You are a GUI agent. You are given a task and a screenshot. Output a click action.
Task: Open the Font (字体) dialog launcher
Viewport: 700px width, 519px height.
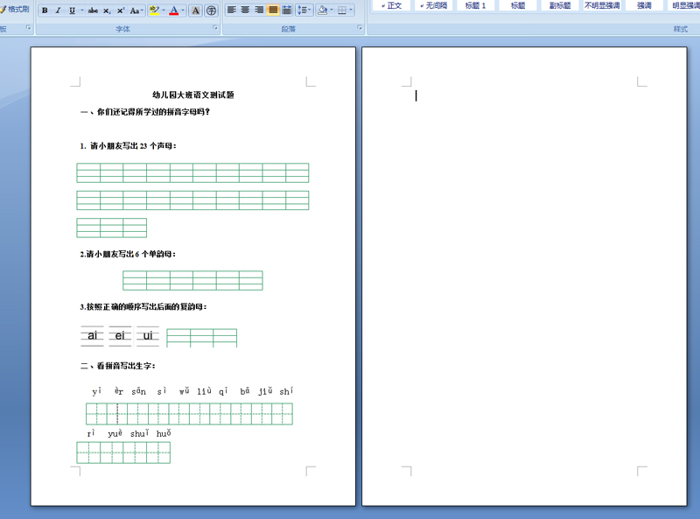pyautogui.click(x=215, y=28)
